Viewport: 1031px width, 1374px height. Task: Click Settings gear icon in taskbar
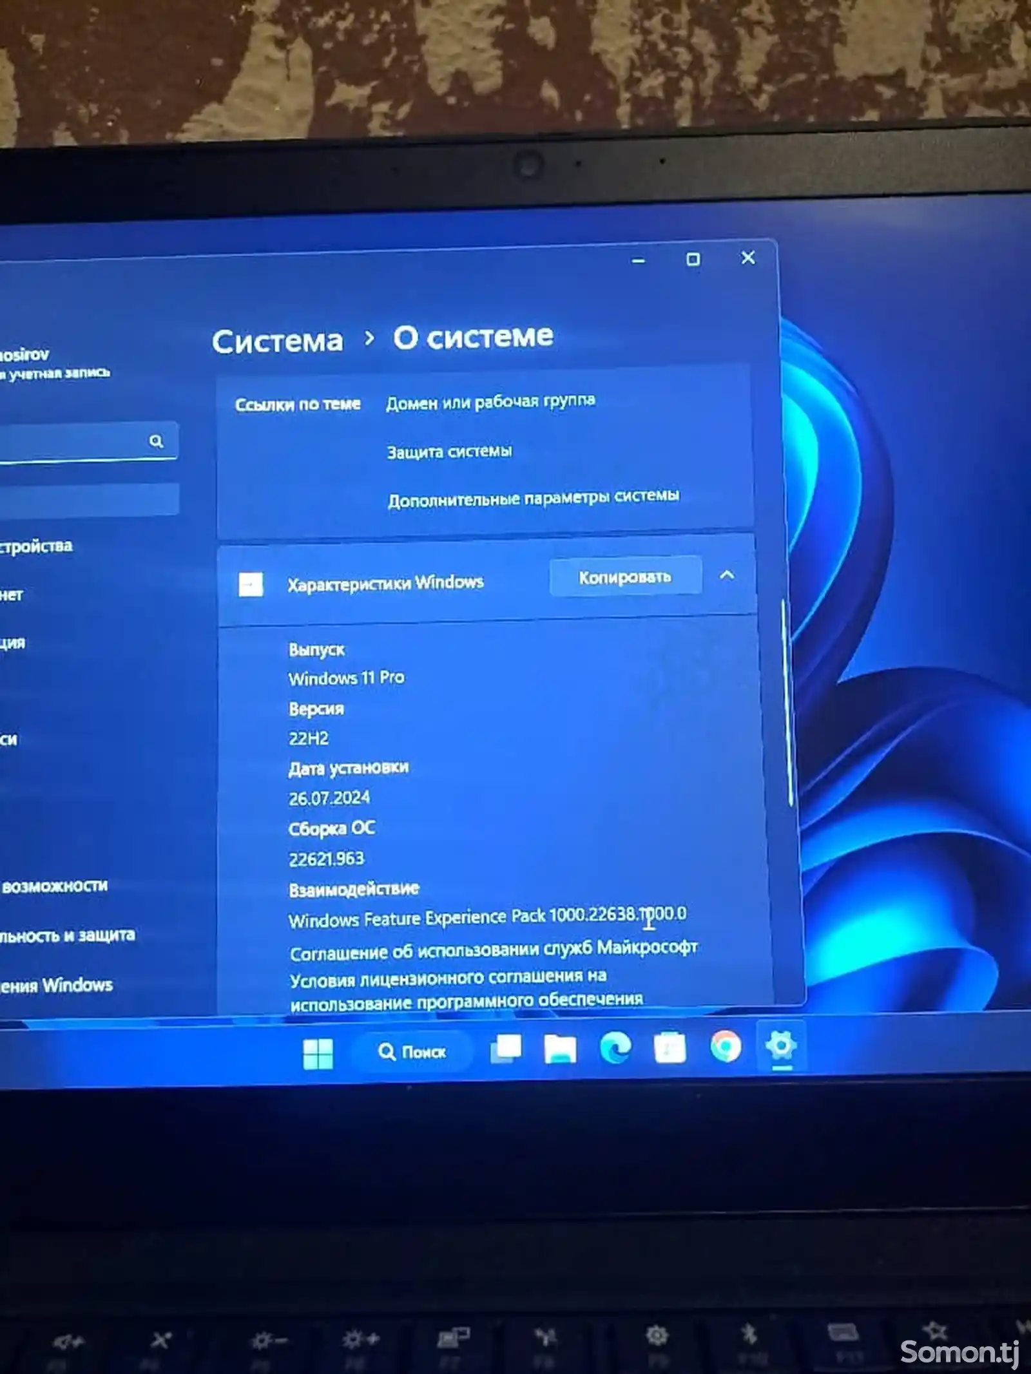[x=781, y=1045]
